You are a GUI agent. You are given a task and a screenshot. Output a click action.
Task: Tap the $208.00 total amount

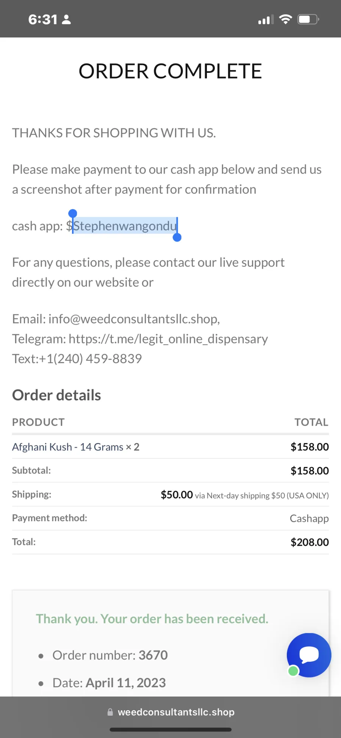tap(310, 542)
